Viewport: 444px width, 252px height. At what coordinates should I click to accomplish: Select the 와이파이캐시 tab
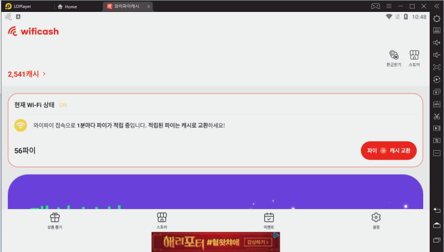pyautogui.click(x=127, y=6)
